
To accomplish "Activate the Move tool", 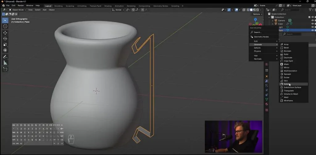I will click(5, 33).
